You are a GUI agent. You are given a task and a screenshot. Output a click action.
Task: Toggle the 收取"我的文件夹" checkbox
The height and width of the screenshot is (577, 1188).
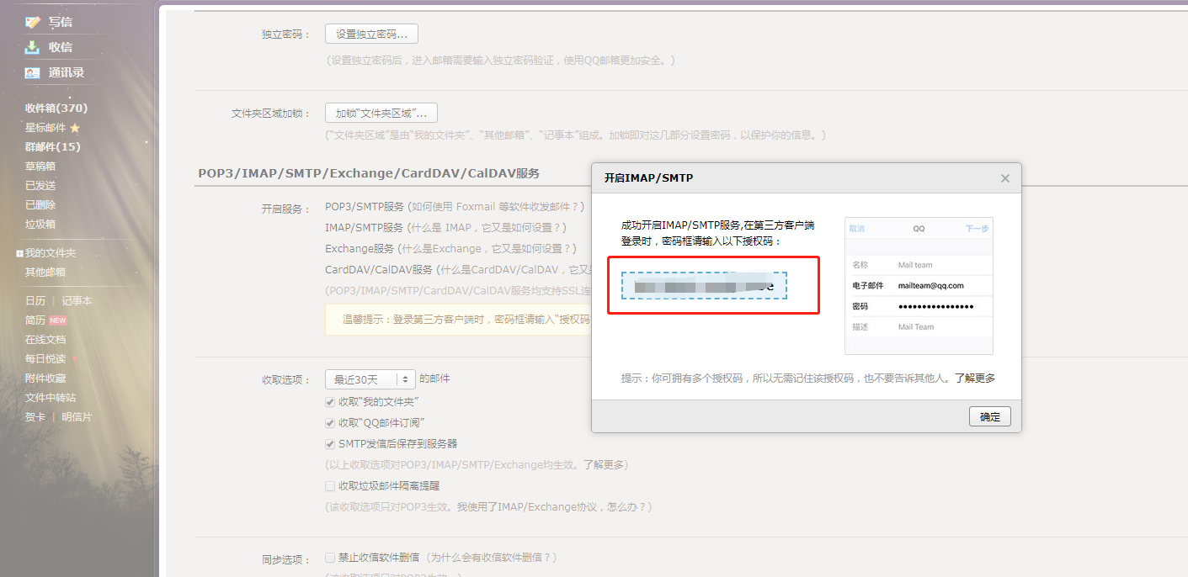[x=330, y=401]
